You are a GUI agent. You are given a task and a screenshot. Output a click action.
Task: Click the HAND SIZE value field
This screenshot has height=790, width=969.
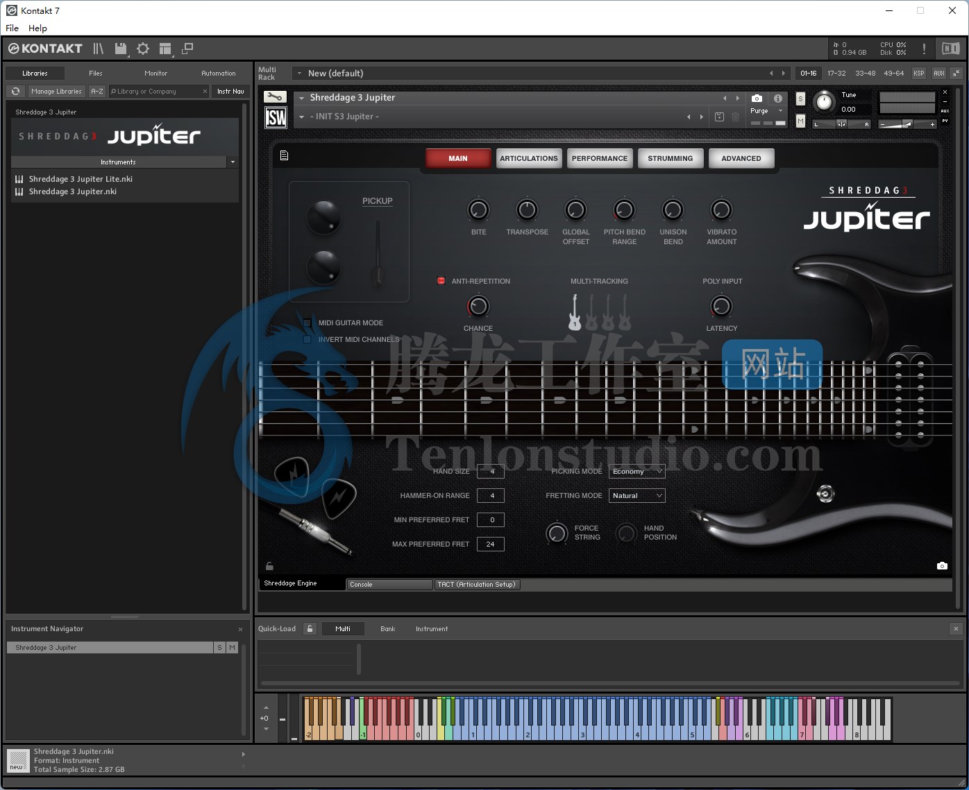[491, 471]
